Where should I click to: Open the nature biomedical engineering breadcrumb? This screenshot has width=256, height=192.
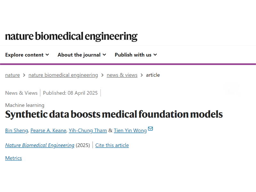pos(63,75)
